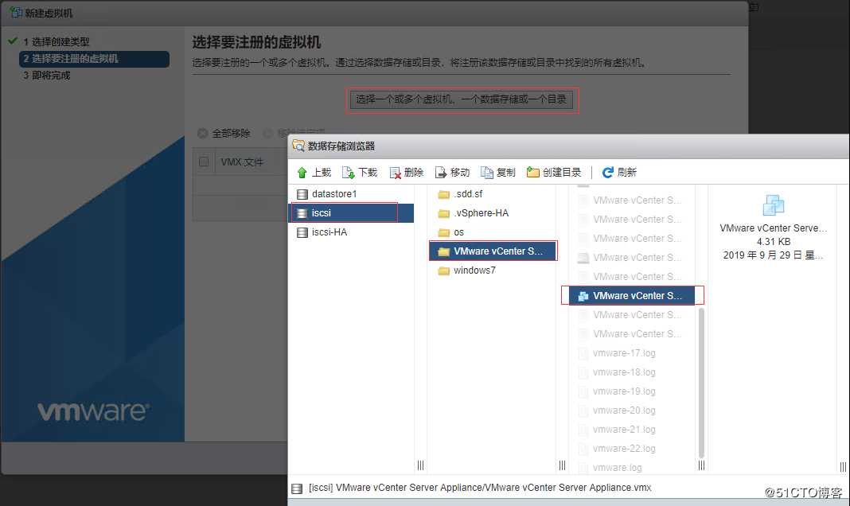850x506 pixels.
Task: Go to step 1 选择创建类型
Action: coord(56,41)
